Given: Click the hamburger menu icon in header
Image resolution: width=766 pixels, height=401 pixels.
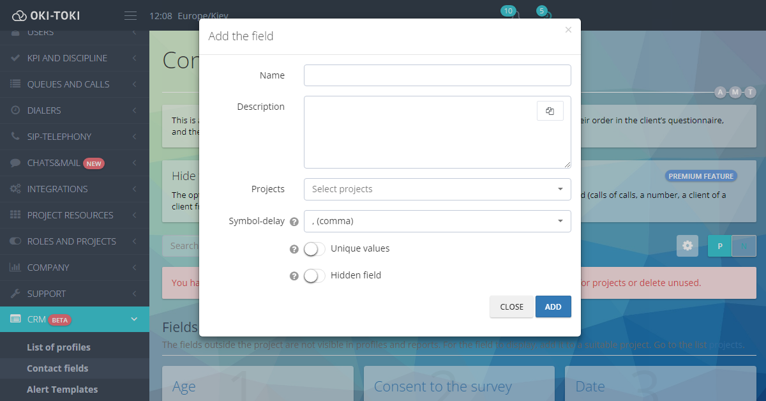Looking at the screenshot, I should click(130, 15).
